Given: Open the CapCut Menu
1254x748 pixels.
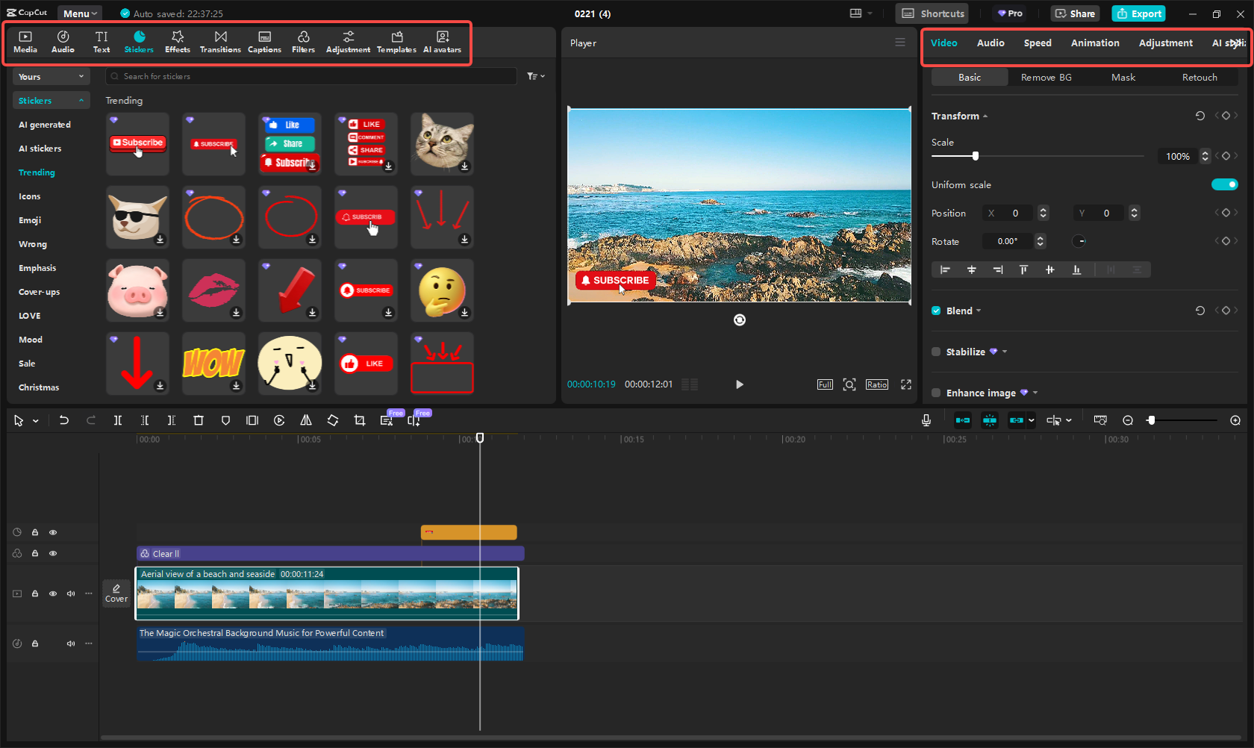Looking at the screenshot, I should (x=79, y=13).
